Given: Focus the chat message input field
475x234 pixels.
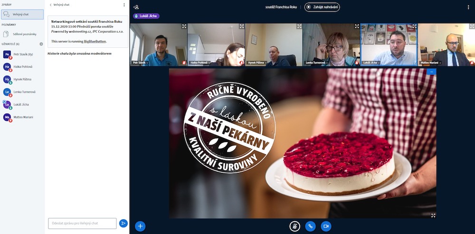Looking at the screenshot, I should (82, 224).
